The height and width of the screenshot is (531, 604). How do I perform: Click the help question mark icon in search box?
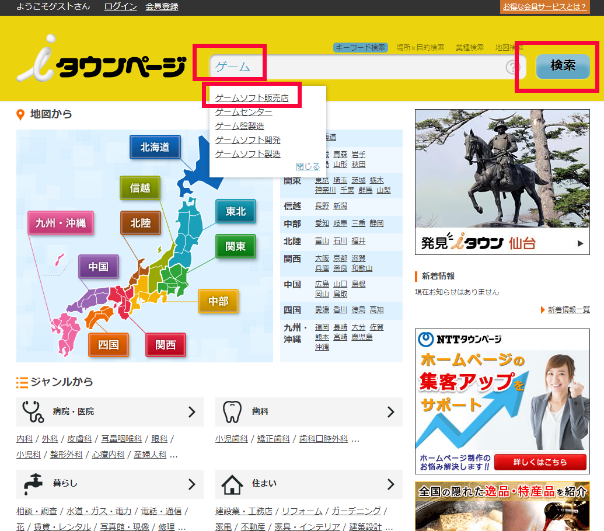pyautogui.click(x=512, y=68)
